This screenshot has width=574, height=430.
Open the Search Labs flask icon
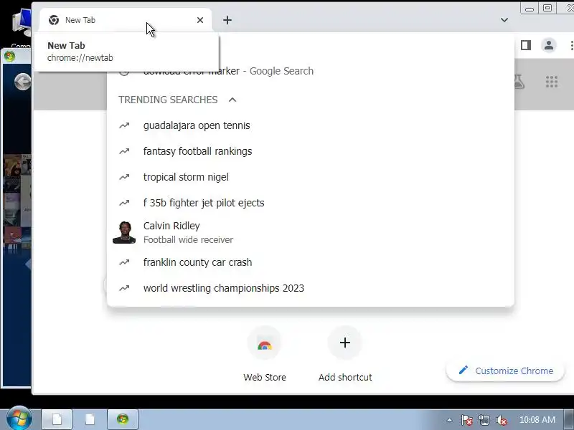[x=519, y=82]
